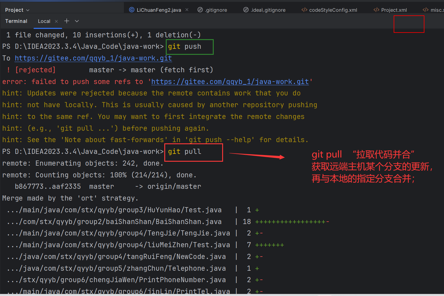The height and width of the screenshot is (296, 444).
Task: Click the tangRuiFeng/NewCode.java file path
Action: [x=116, y=257]
